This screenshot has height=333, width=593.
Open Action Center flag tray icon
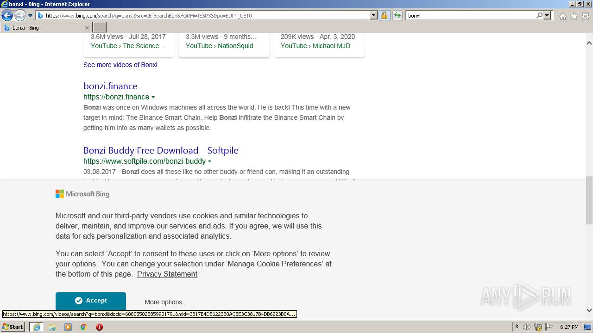click(549, 327)
